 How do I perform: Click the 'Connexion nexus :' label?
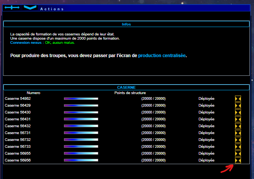pyautogui.click(x=27, y=43)
